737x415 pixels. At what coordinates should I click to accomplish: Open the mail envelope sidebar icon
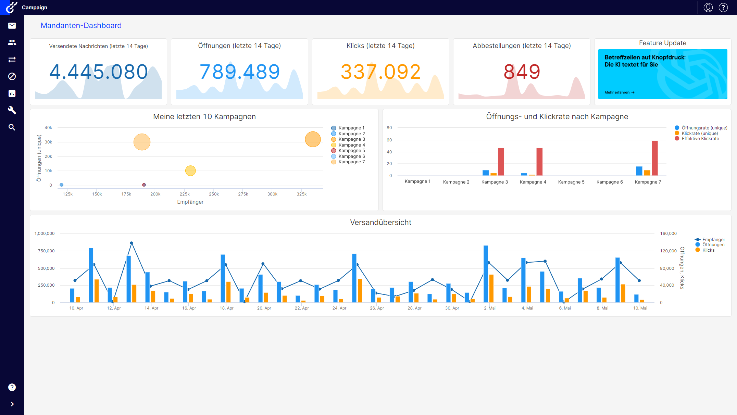click(x=12, y=26)
